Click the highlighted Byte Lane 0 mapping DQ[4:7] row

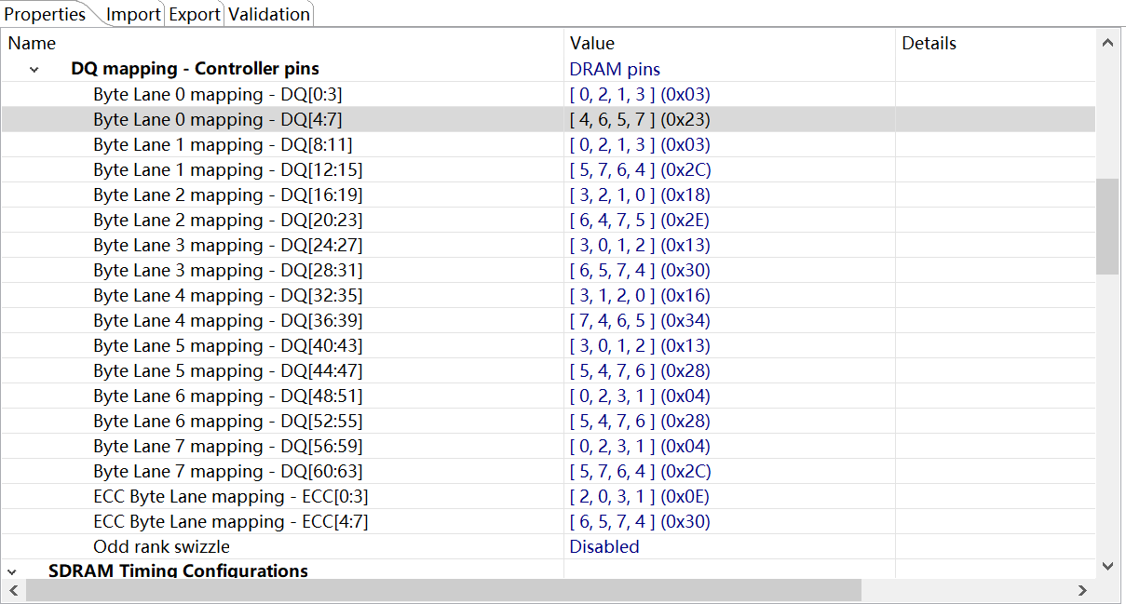pyautogui.click(x=279, y=119)
